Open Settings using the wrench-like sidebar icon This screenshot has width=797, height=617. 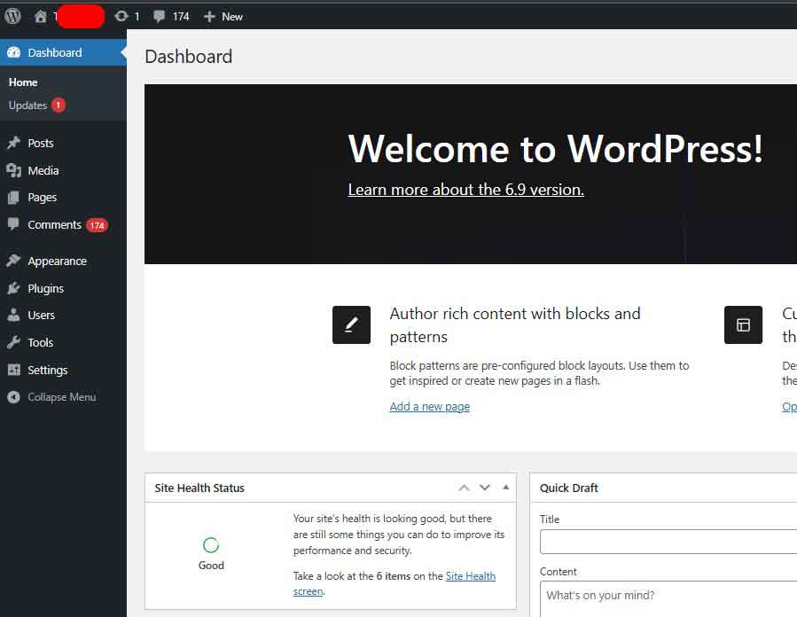click(12, 370)
